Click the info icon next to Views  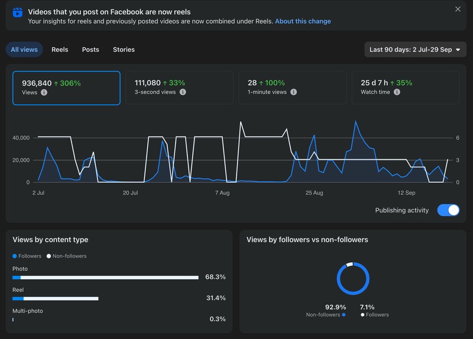pos(44,92)
